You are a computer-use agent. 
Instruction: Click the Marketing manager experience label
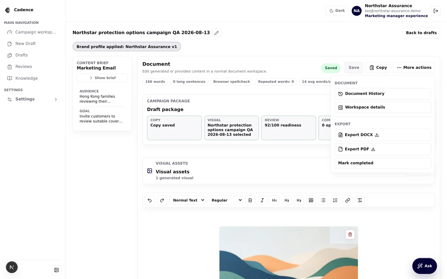point(396,16)
